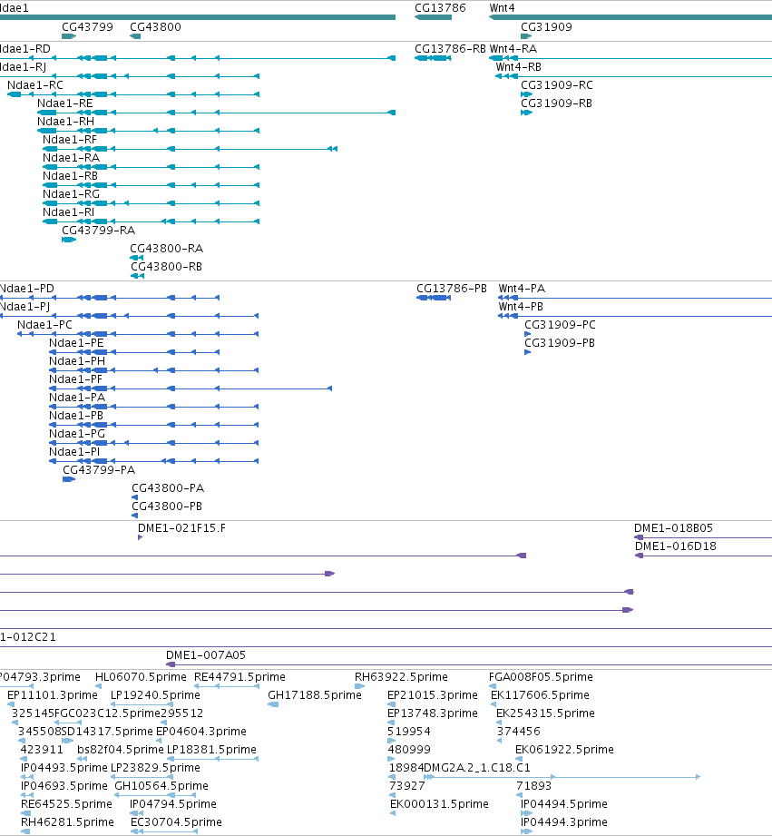Viewport: 772px width, 836px height.
Task: Click the Ndae1-PE protein label
Action: tap(76, 342)
